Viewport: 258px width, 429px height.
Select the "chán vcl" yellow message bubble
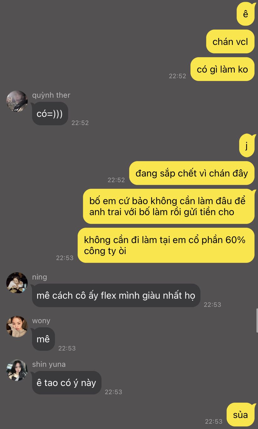pos(230,41)
